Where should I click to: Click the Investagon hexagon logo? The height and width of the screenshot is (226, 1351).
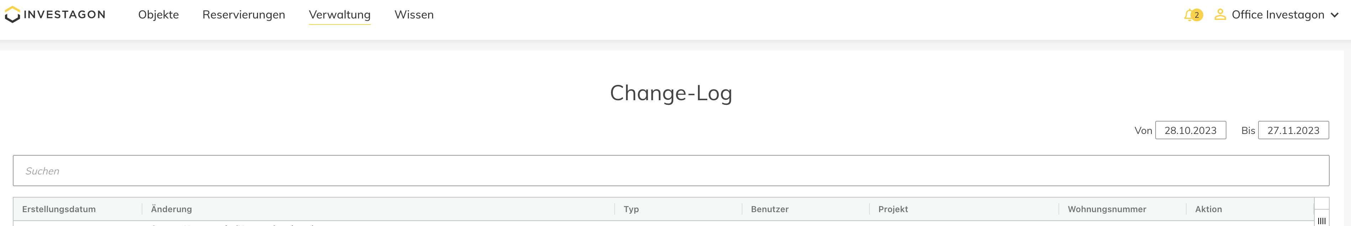point(12,15)
